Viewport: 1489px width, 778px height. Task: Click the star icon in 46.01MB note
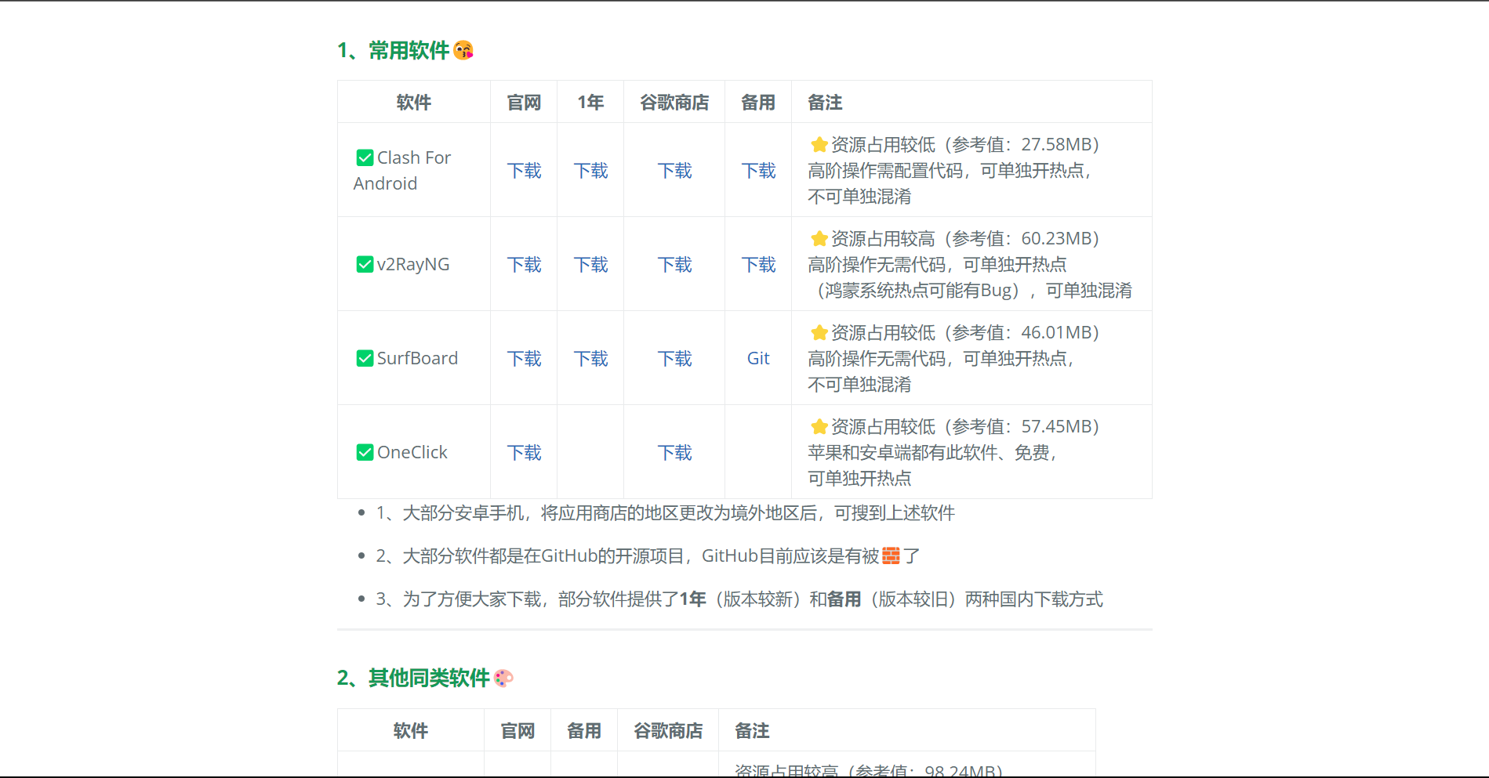pyautogui.click(x=819, y=332)
